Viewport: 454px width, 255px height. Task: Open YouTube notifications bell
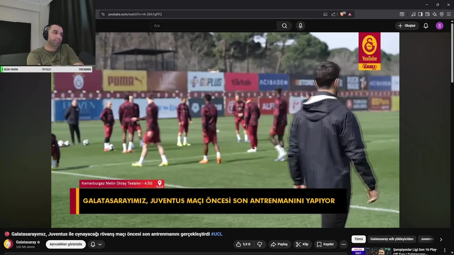point(426,26)
